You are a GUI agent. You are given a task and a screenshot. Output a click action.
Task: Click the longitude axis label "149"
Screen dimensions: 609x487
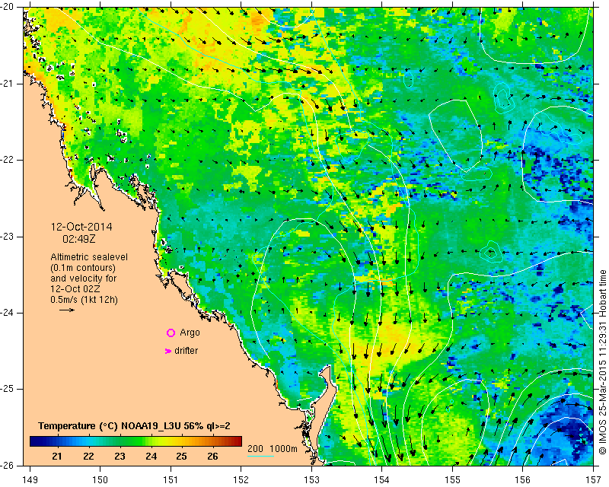coord(30,479)
